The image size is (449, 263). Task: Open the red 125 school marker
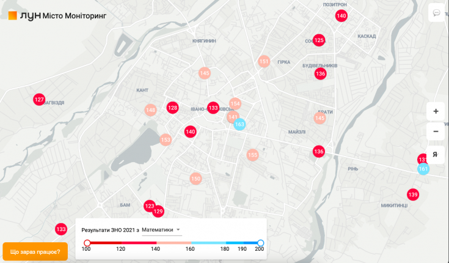[x=319, y=40]
